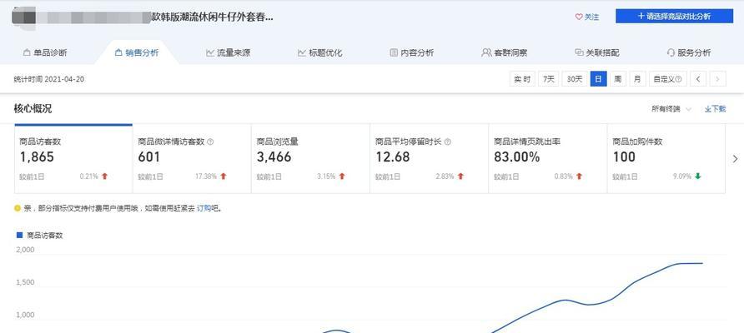The width and height of the screenshot is (744, 333).
Task: Click the 100 add-to-cart value
Action: (x=624, y=157)
